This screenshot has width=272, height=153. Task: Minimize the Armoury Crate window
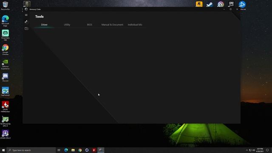[224, 9]
